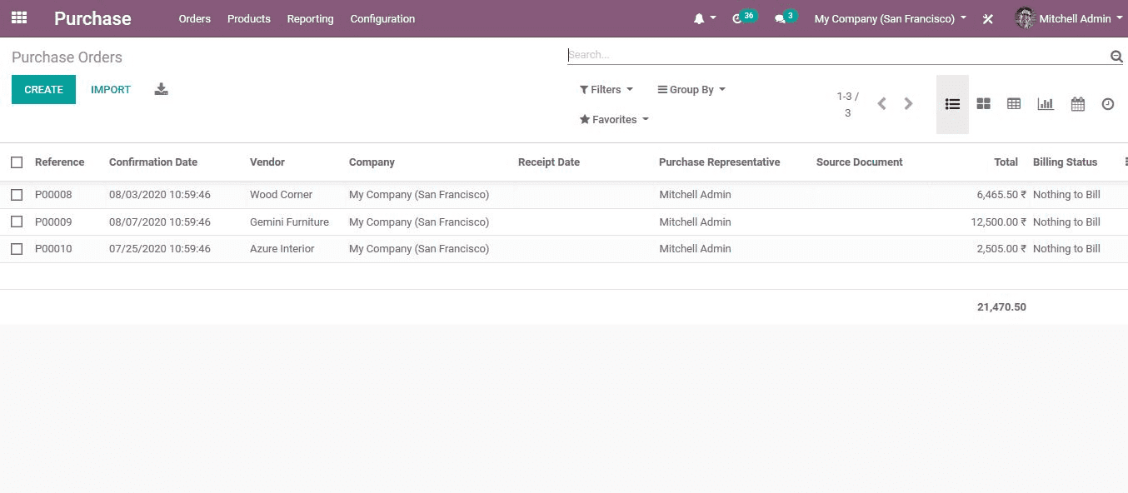Click date 07/25/2020 10:59:46
This screenshot has width=1128, height=493.
coord(159,248)
